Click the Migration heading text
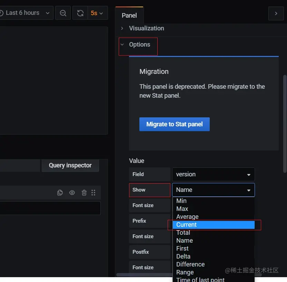This screenshot has height=282, width=287. 154,71
